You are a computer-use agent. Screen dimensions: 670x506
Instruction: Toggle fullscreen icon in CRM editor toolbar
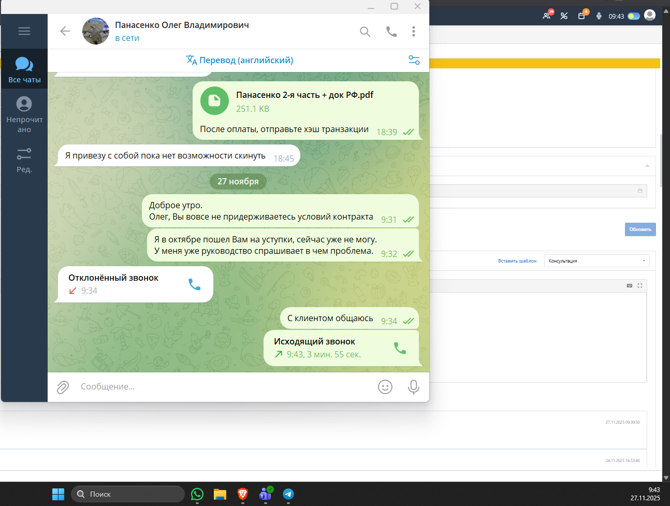click(x=640, y=286)
